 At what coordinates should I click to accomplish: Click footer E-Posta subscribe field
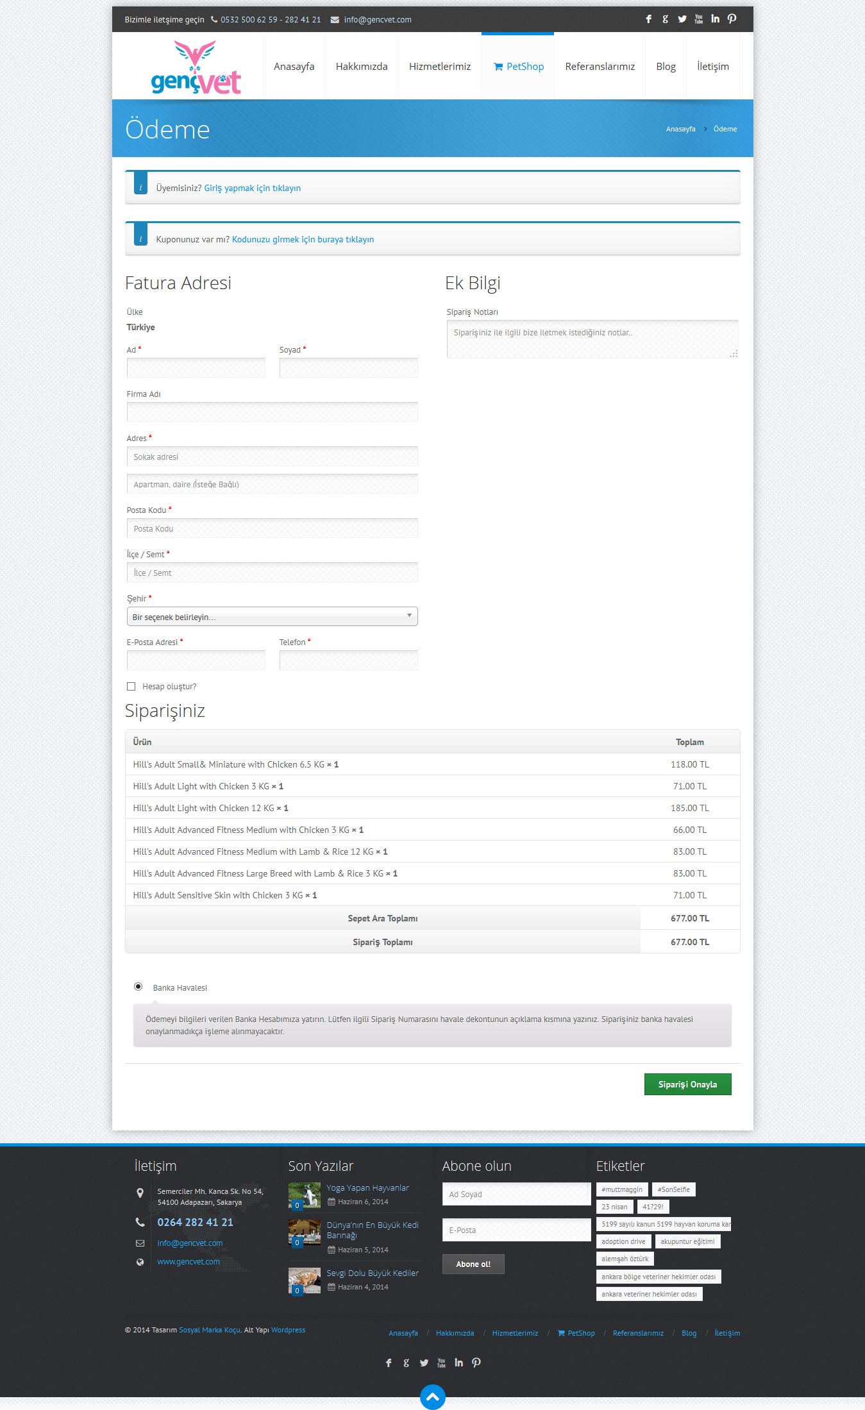coord(516,1230)
